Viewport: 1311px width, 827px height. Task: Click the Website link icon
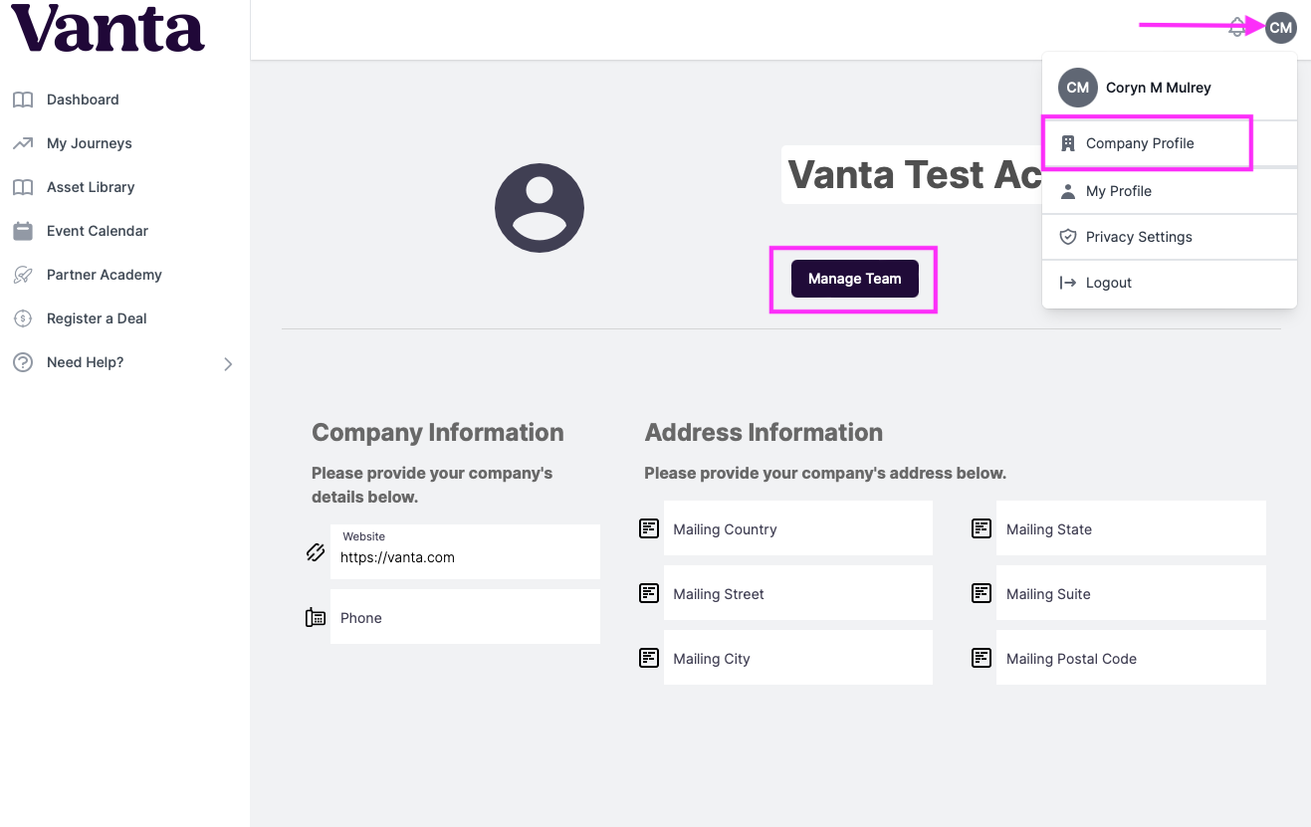tap(316, 552)
